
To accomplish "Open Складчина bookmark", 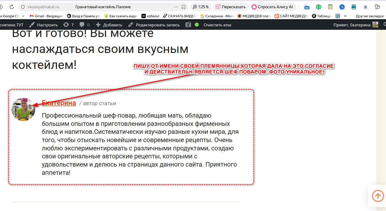I will 217,16.
